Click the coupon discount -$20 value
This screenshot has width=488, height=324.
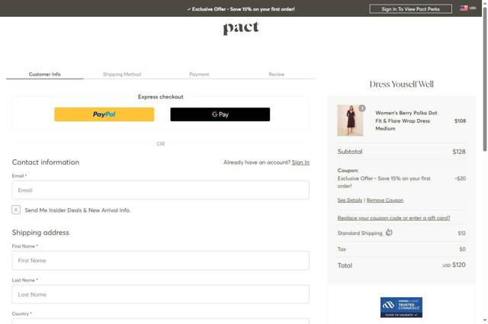[x=461, y=178]
